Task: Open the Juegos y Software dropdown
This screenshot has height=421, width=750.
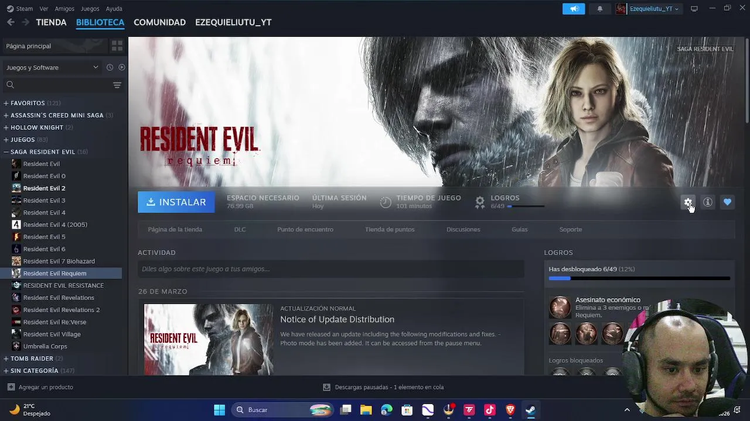Action: point(52,67)
